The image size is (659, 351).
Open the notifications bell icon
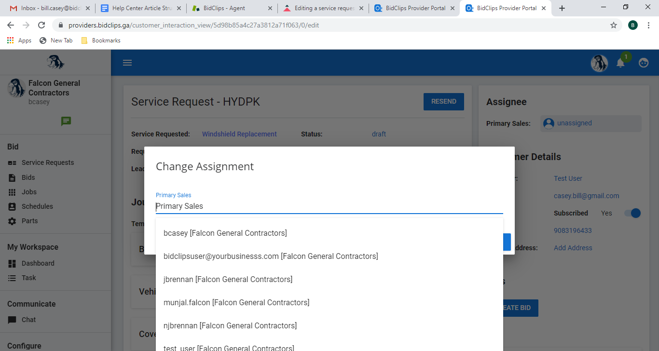[620, 63]
